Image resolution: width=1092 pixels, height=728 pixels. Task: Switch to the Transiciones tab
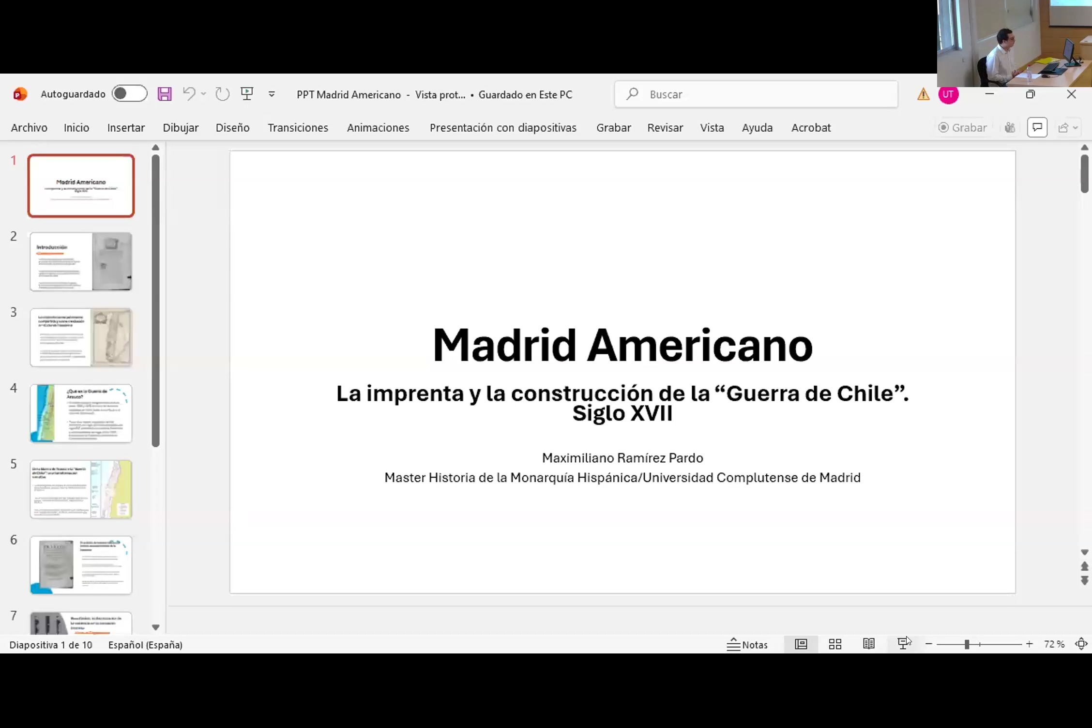click(298, 128)
